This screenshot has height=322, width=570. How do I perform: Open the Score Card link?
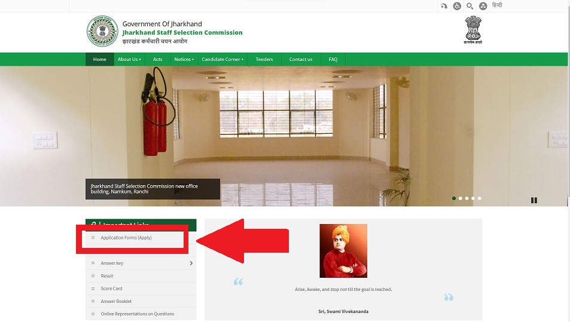coord(111,289)
